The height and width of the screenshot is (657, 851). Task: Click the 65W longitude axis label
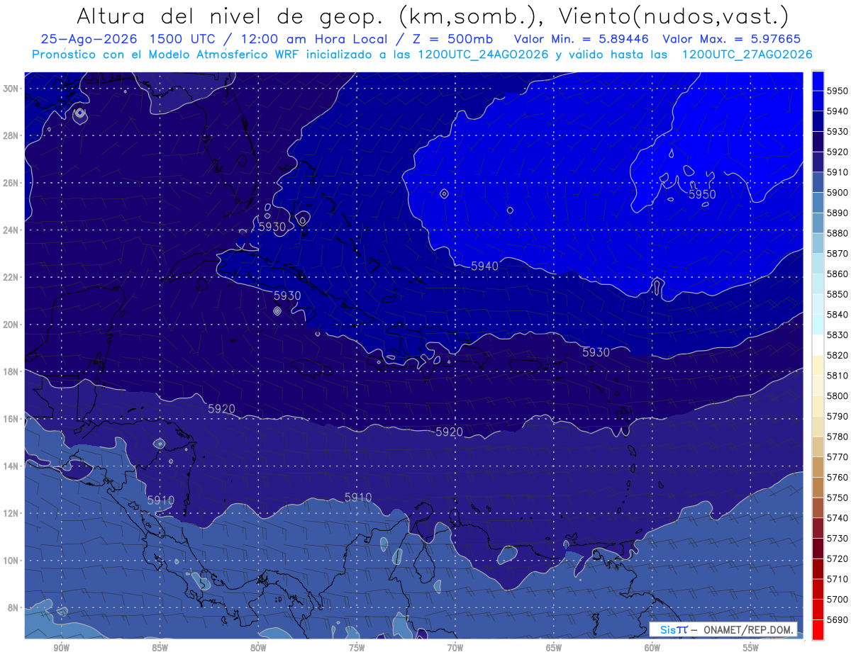554,648
